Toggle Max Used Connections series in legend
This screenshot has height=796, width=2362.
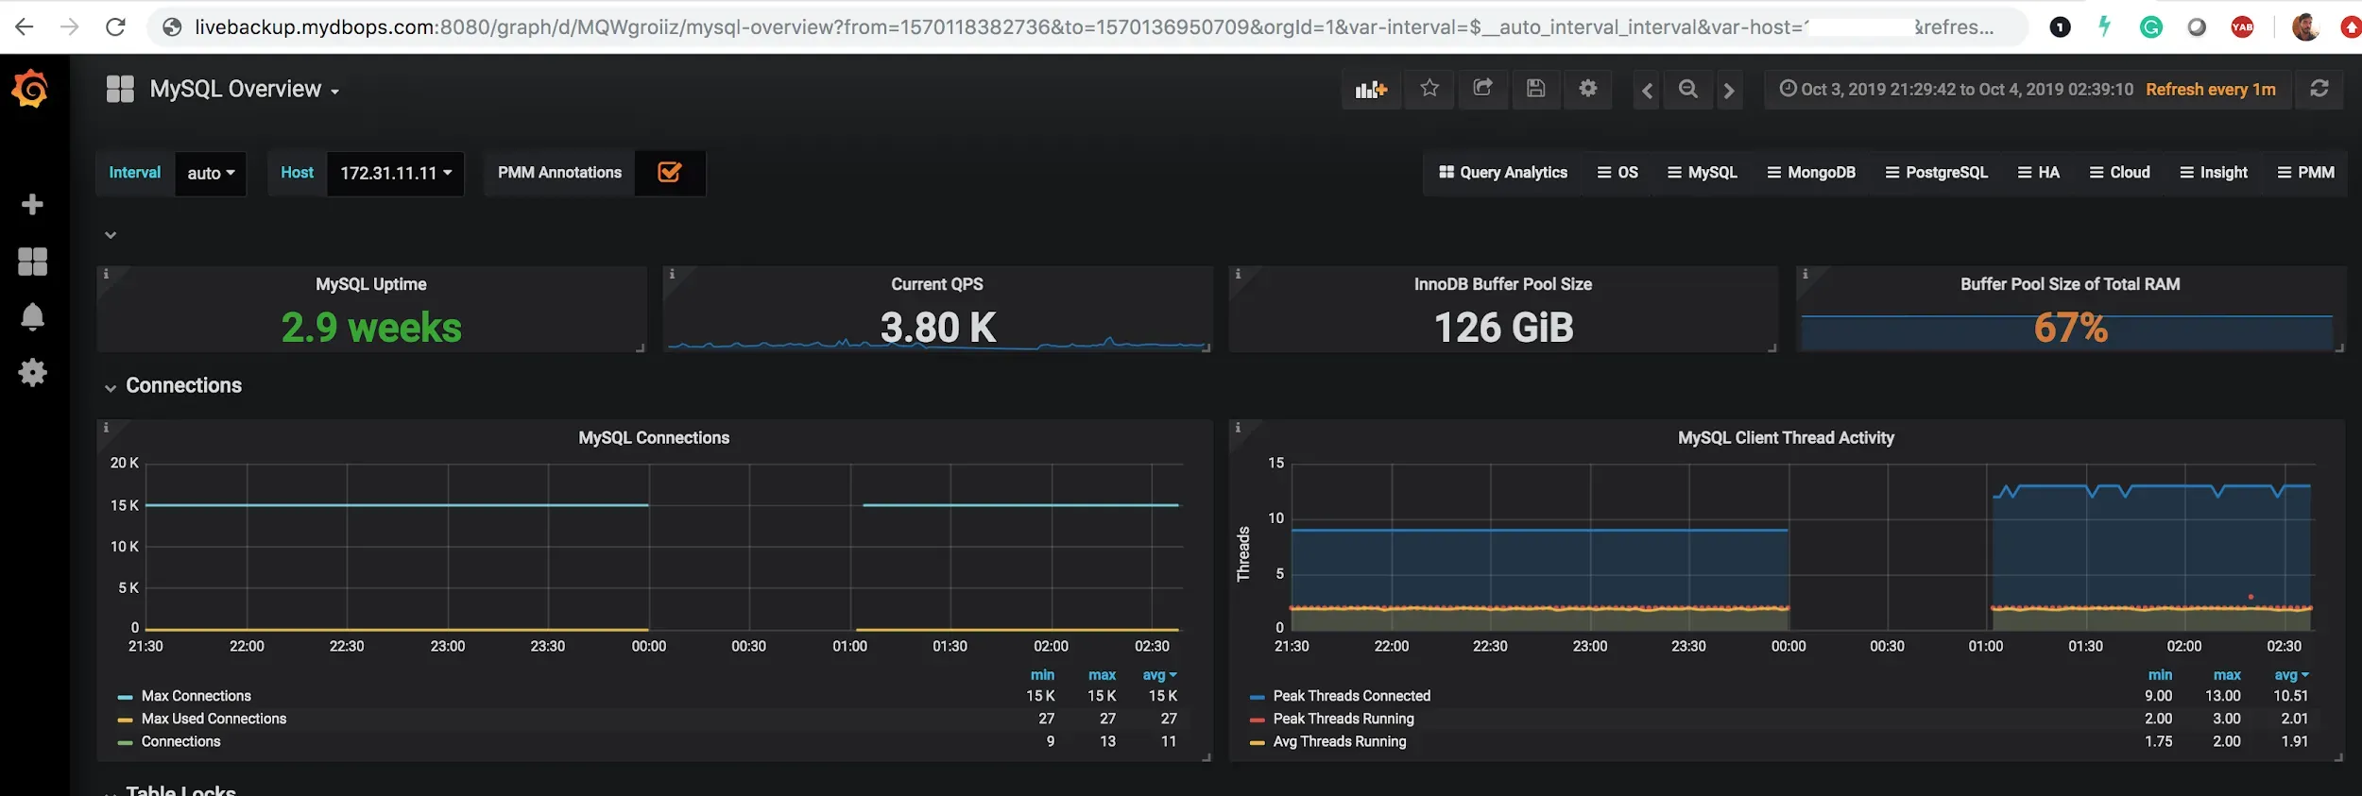[214, 719]
